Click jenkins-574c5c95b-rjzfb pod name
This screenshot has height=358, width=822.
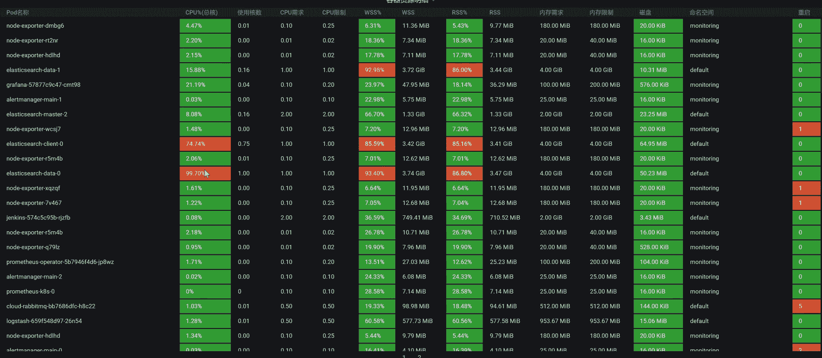pyautogui.click(x=38, y=218)
